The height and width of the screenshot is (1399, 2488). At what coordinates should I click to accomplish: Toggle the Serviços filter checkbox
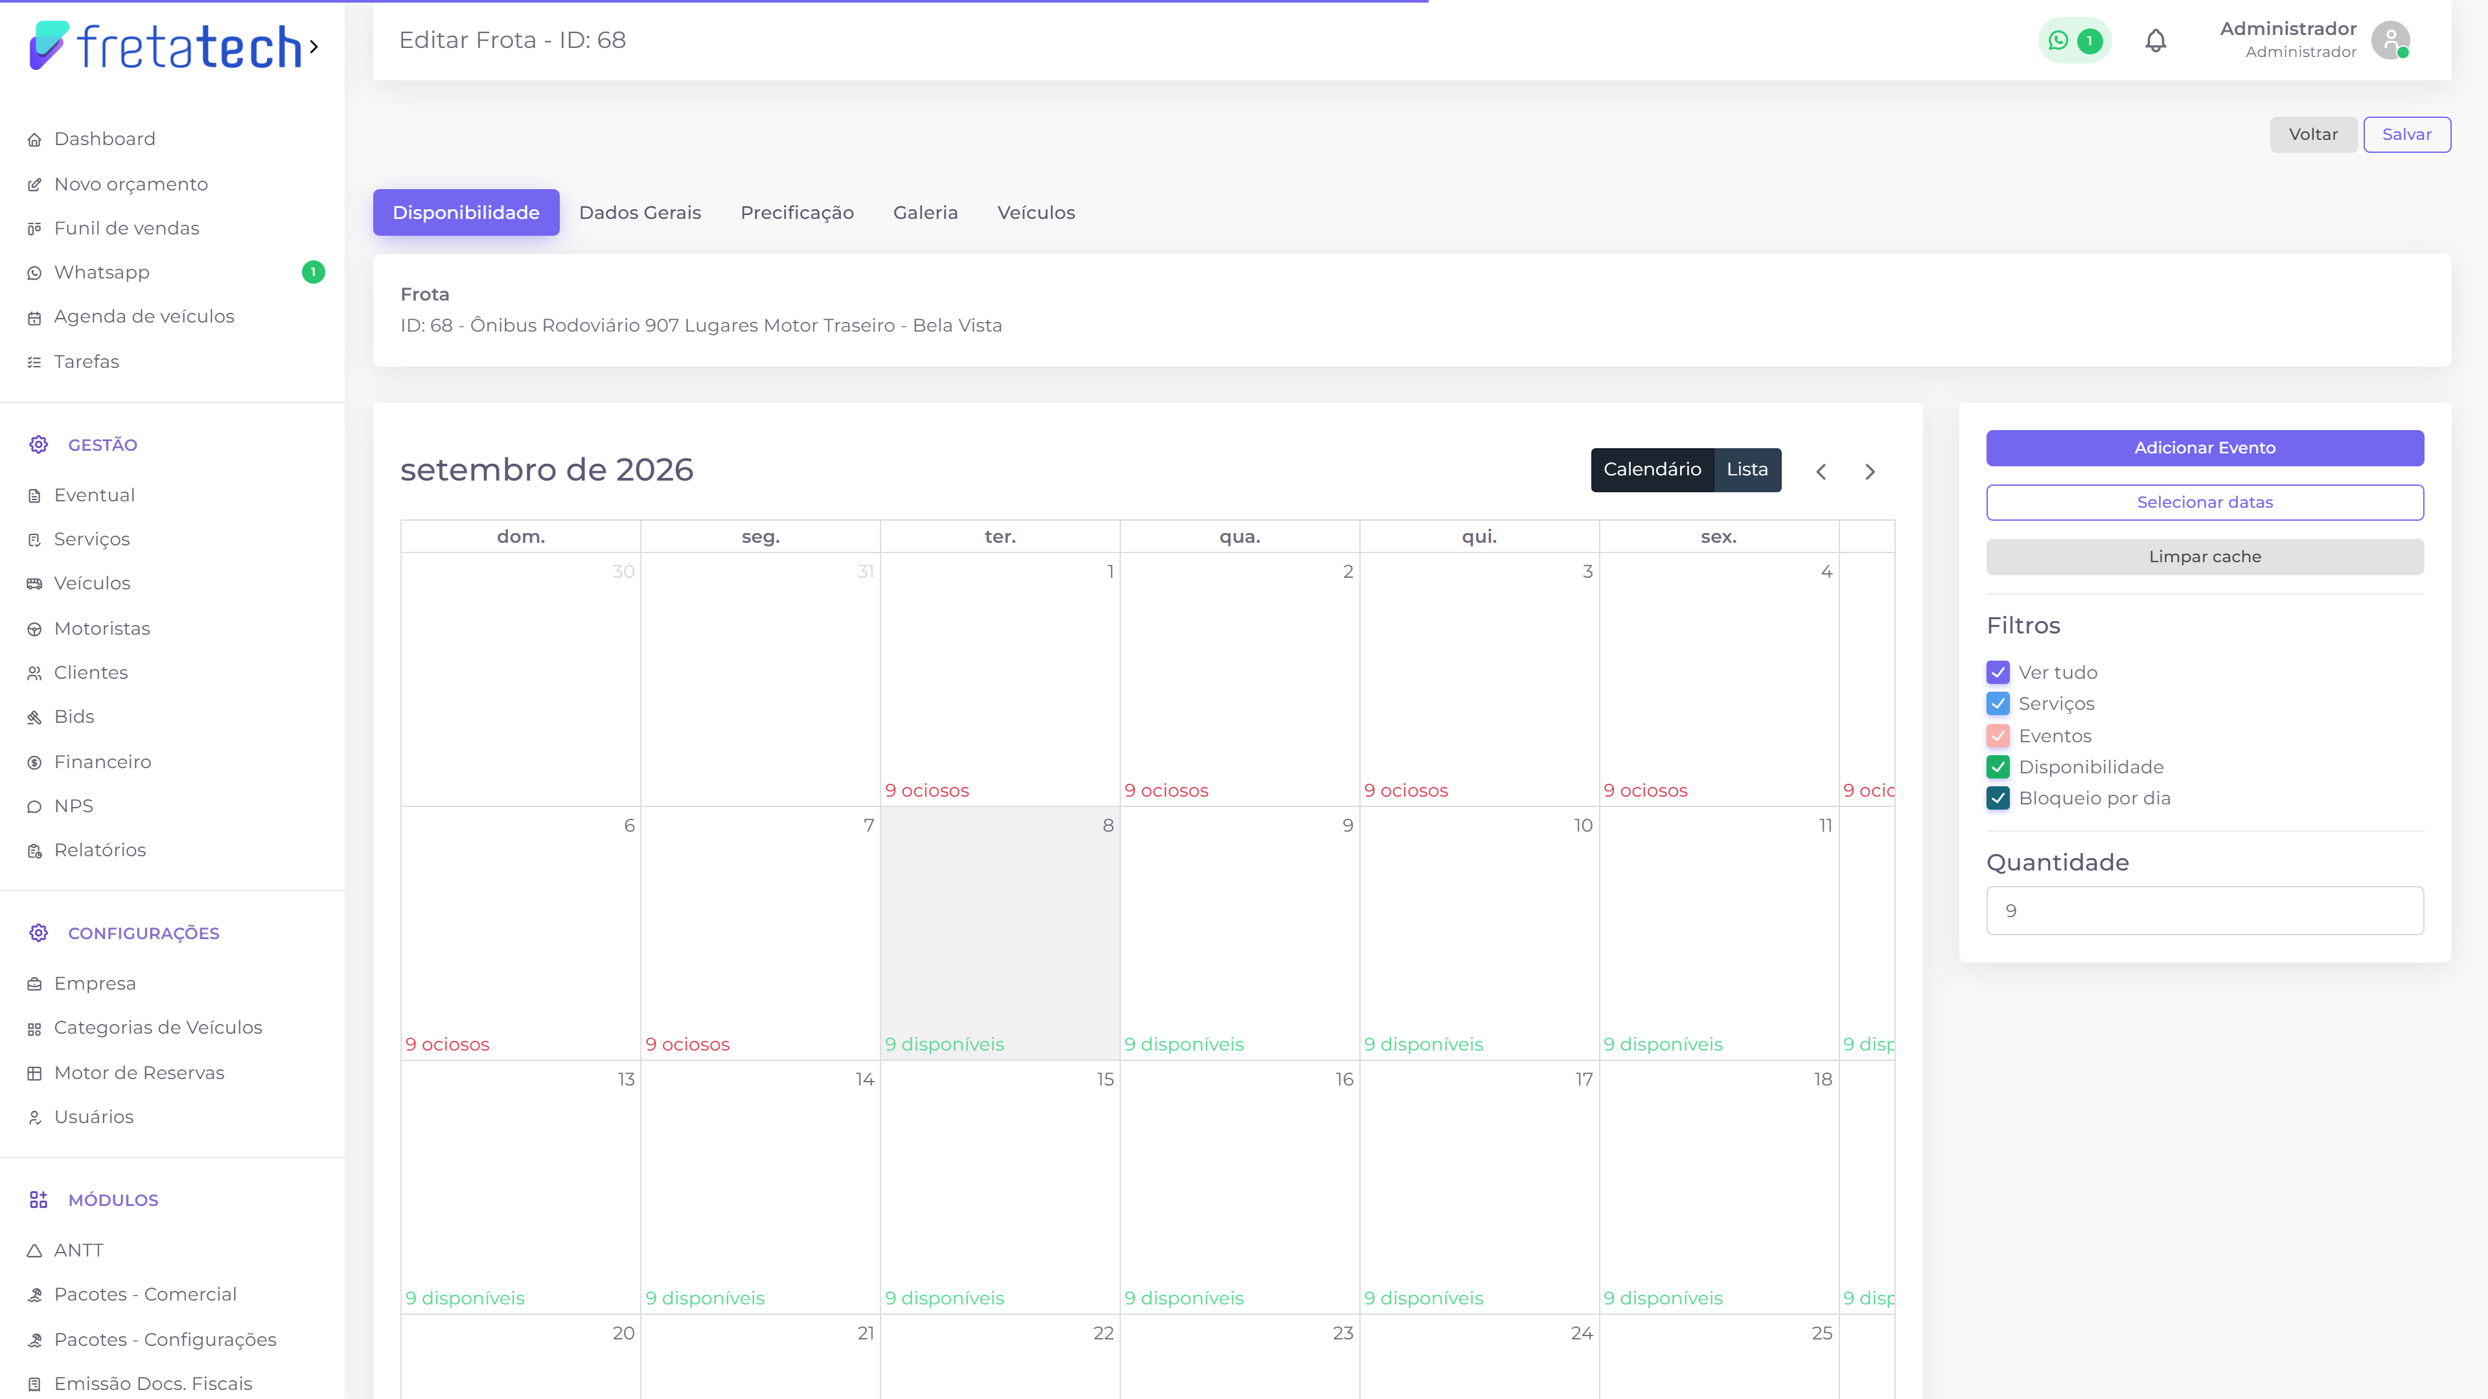click(x=1998, y=704)
